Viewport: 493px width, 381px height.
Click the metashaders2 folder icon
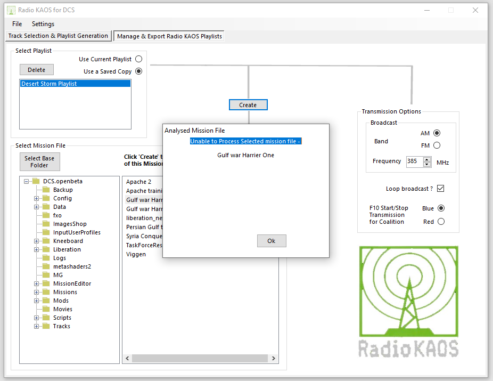[46, 266]
